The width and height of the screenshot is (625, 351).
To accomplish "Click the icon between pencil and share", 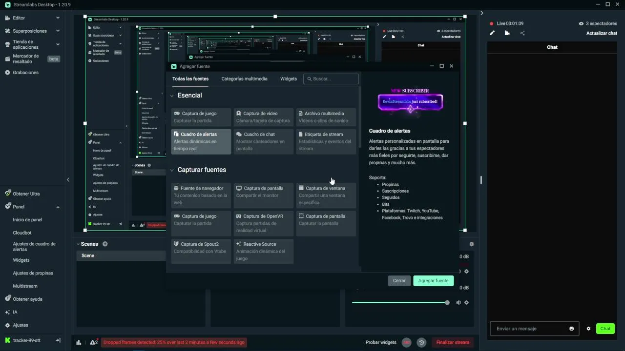I will (x=507, y=33).
